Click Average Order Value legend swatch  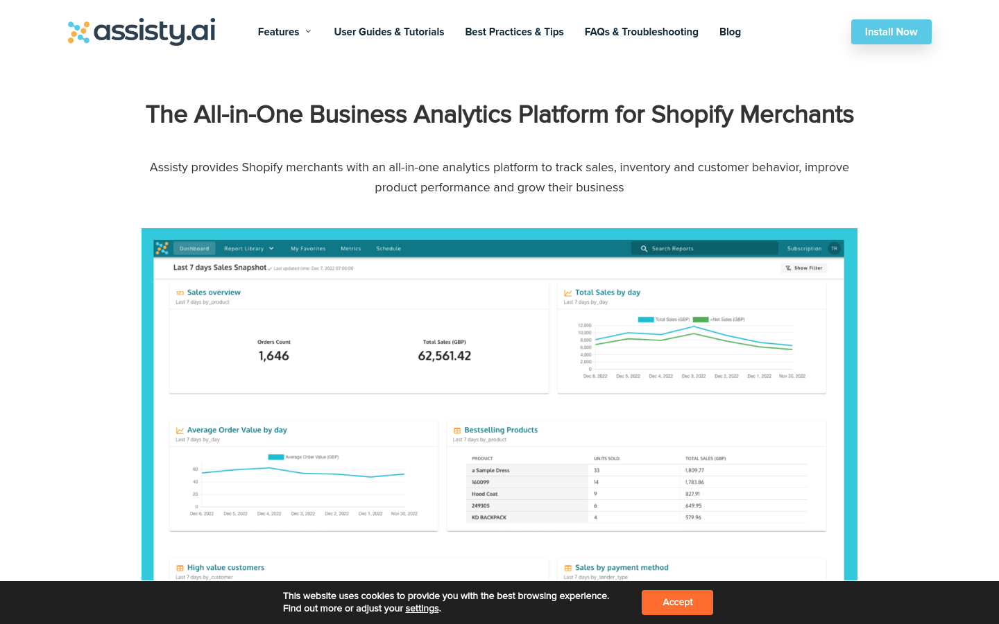tap(276, 457)
